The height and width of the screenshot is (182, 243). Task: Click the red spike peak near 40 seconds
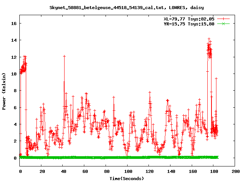64,56
